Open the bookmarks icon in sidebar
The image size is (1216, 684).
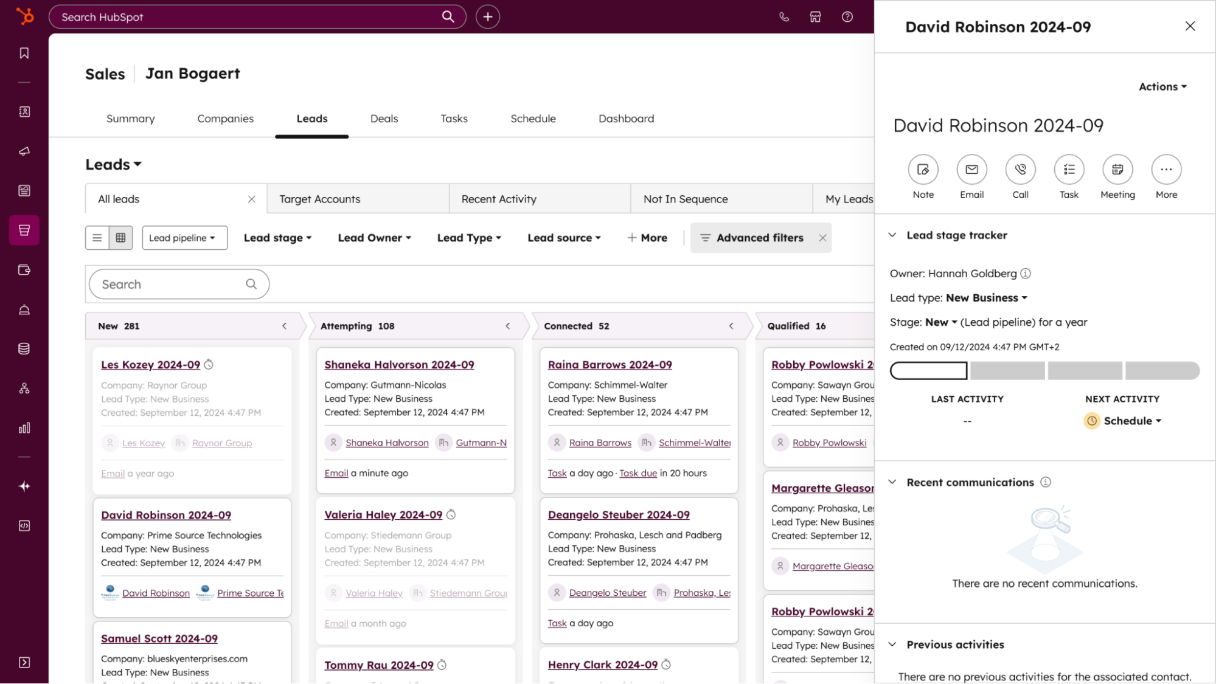24,54
